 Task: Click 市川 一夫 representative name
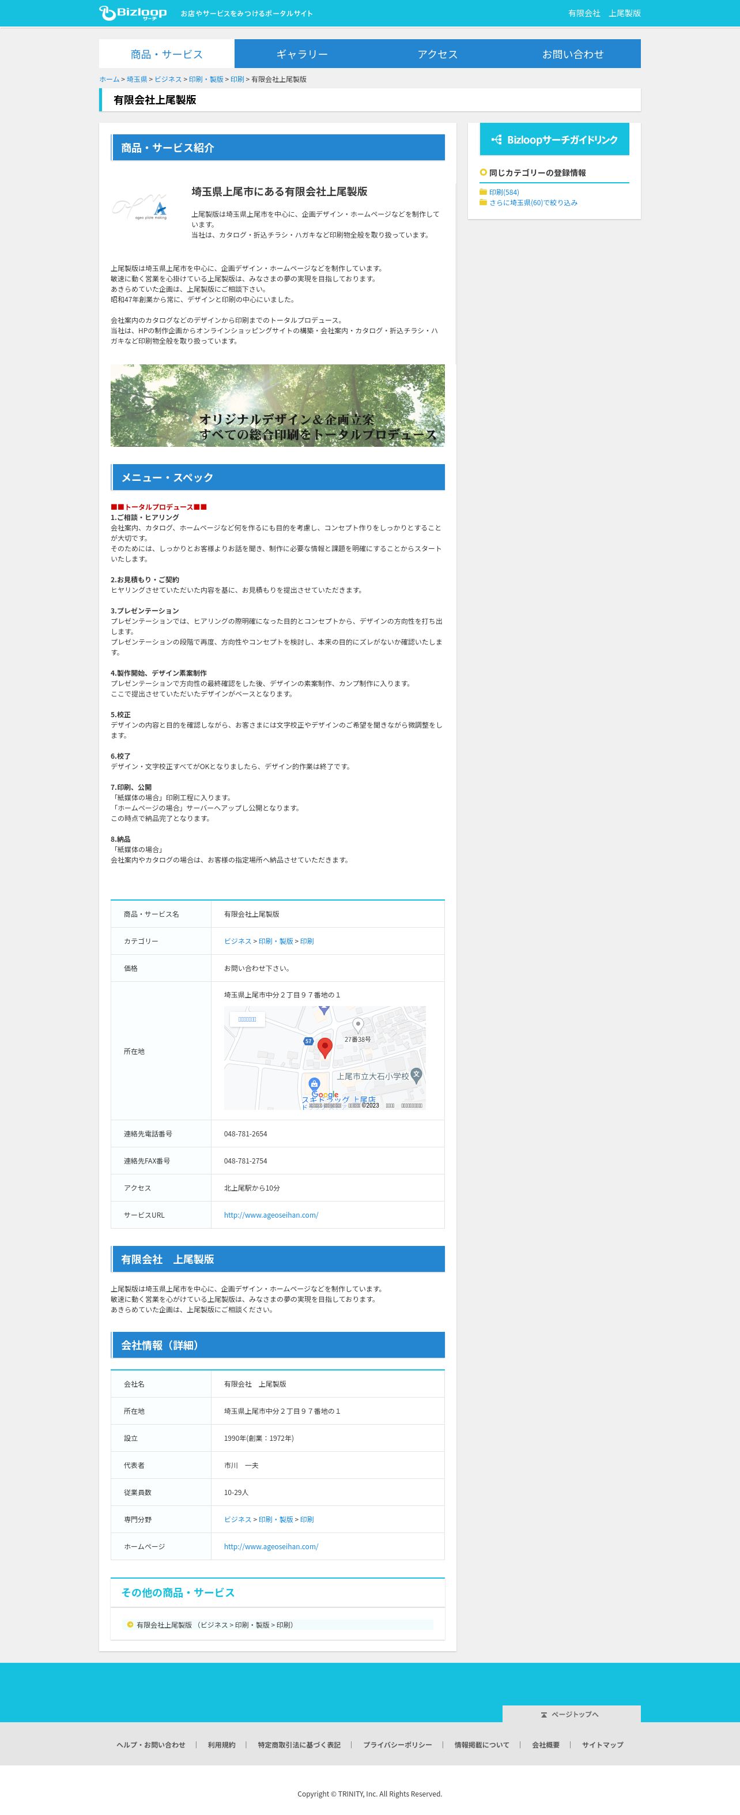pos(241,1465)
